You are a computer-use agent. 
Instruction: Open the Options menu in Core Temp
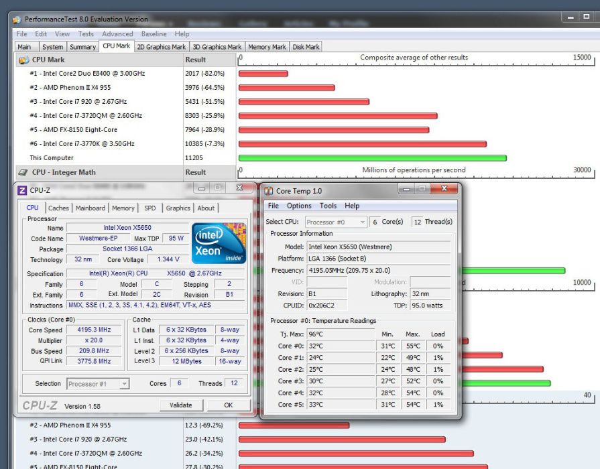tap(299, 206)
